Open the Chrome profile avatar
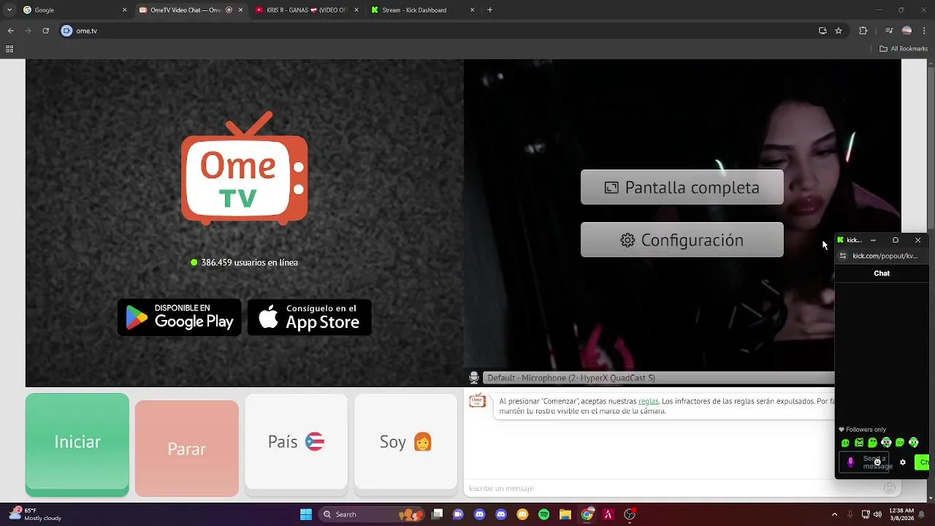The height and width of the screenshot is (526, 935). pos(907,31)
